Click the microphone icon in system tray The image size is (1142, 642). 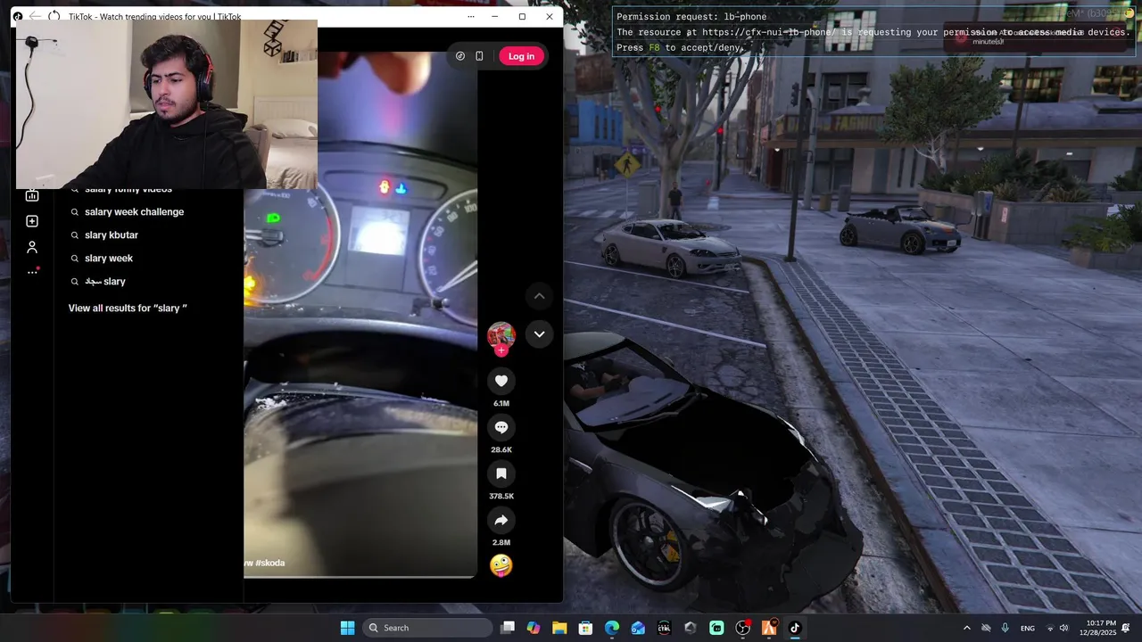click(1005, 628)
